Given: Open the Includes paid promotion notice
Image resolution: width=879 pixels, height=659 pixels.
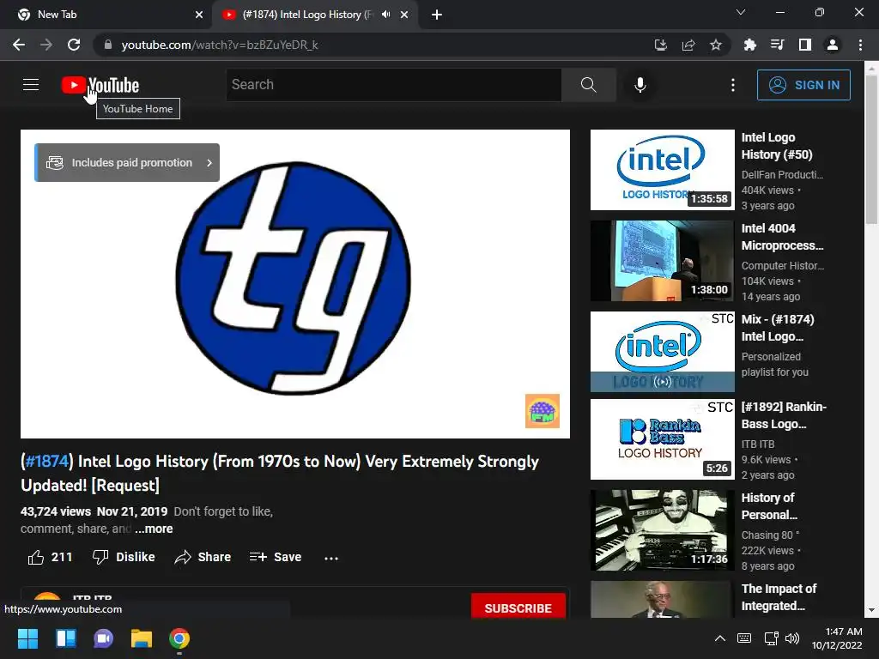Looking at the screenshot, I should pyautogui.click(x=127, y=162).
